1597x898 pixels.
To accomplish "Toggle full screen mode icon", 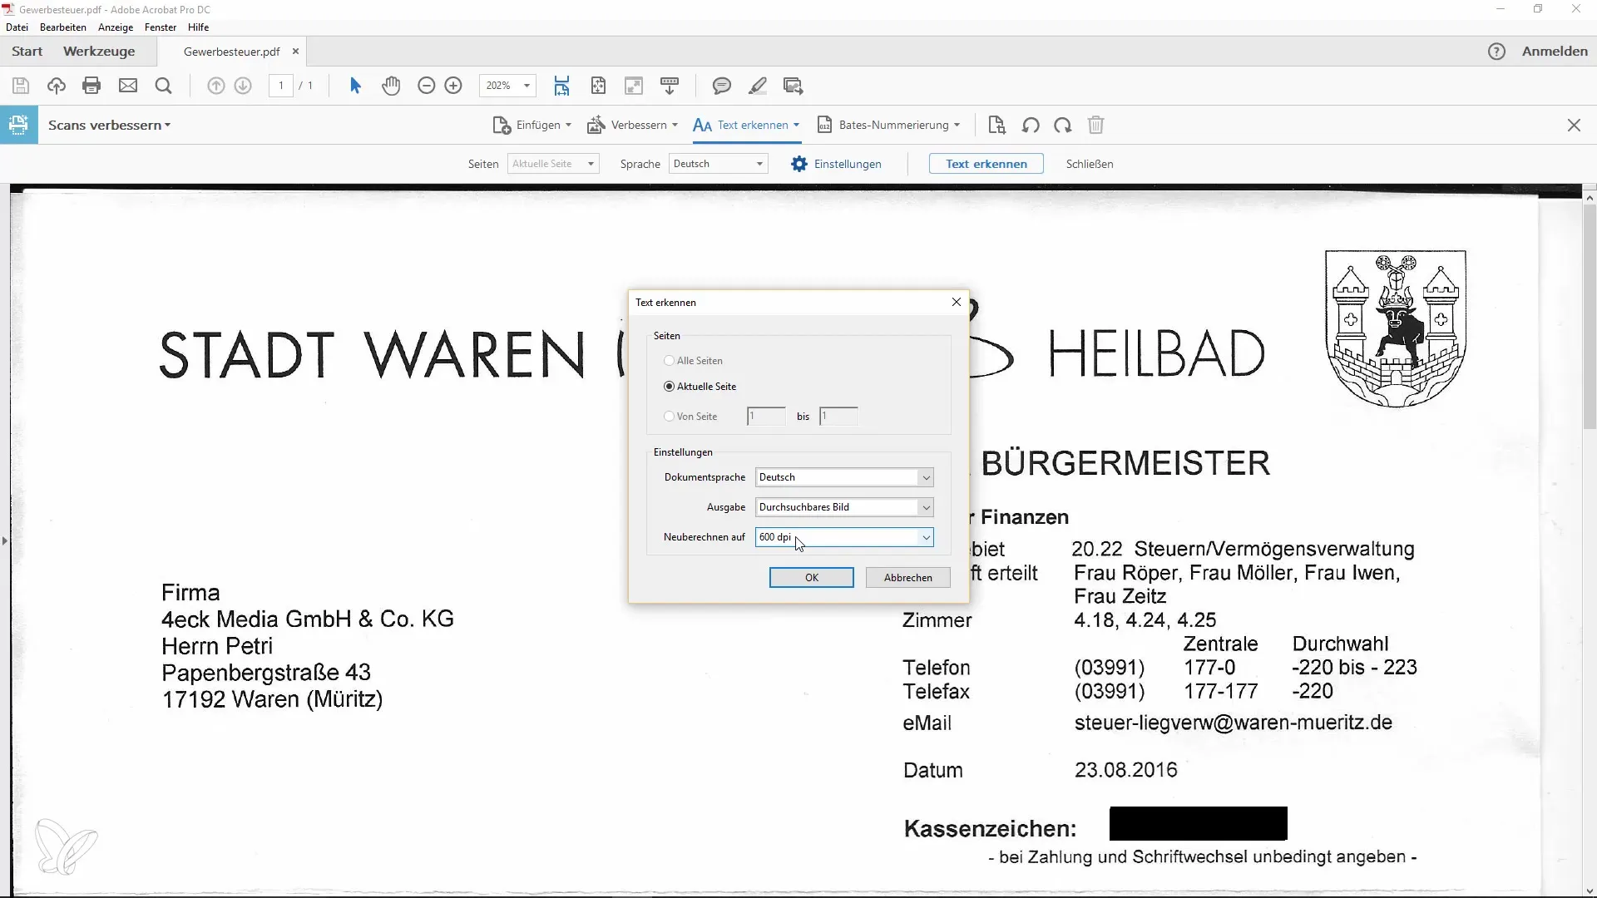I will (x=634, y=86).
